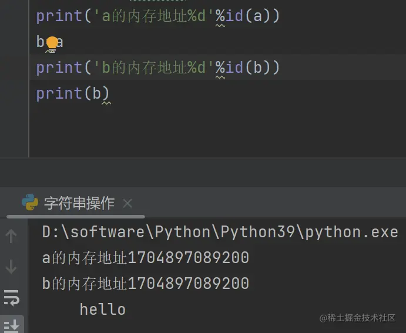Click the up arrow in the run console

(11, 236)
